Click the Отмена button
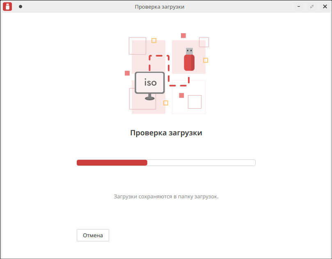 point(93,235)
